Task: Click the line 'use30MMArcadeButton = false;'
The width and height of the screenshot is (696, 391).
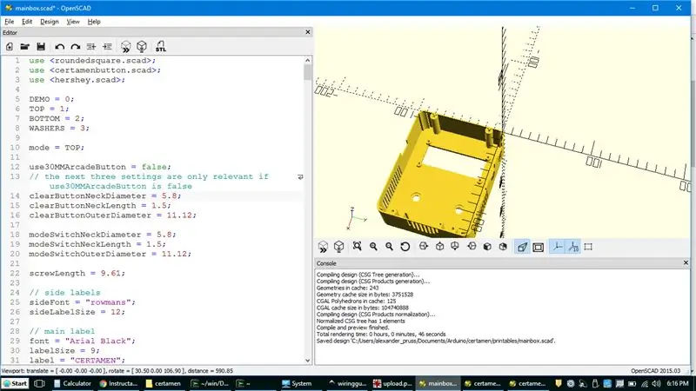Action: [x=100, y=167]
